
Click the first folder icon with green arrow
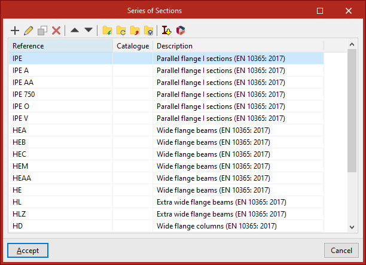[x=107, y=30]
